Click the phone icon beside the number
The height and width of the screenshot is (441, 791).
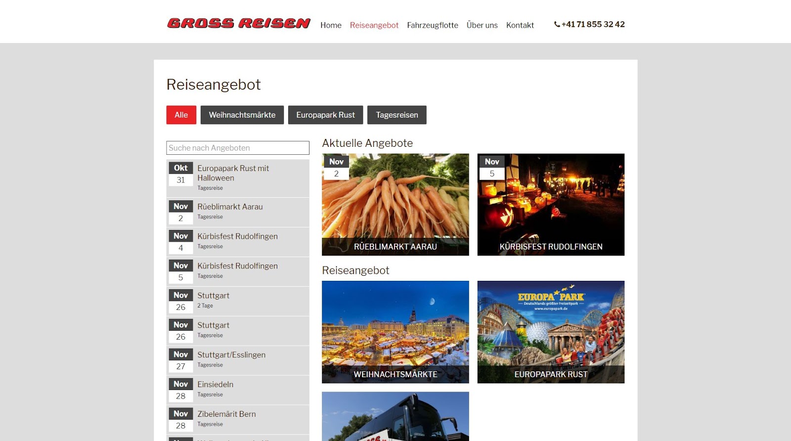(557, 24)
